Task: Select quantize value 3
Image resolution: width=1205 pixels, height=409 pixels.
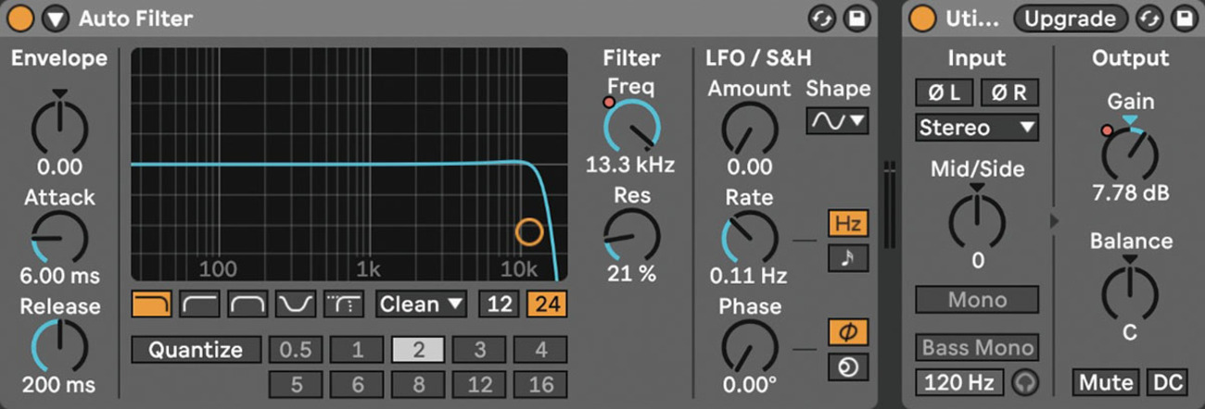Action: point(479,350)
